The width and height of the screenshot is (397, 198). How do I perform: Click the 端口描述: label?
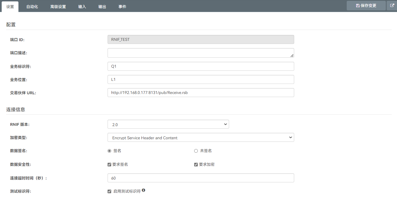18,53
